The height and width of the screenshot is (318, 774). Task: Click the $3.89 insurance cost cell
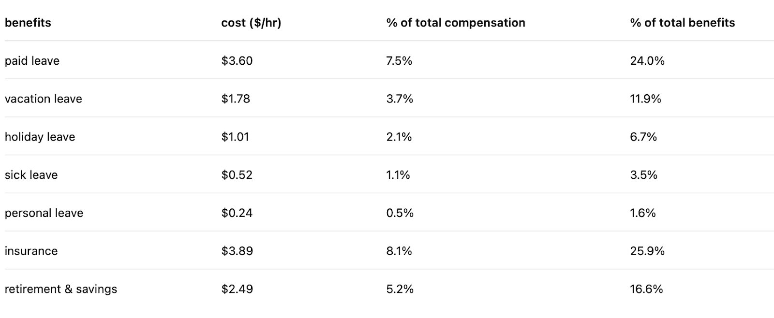237,251
